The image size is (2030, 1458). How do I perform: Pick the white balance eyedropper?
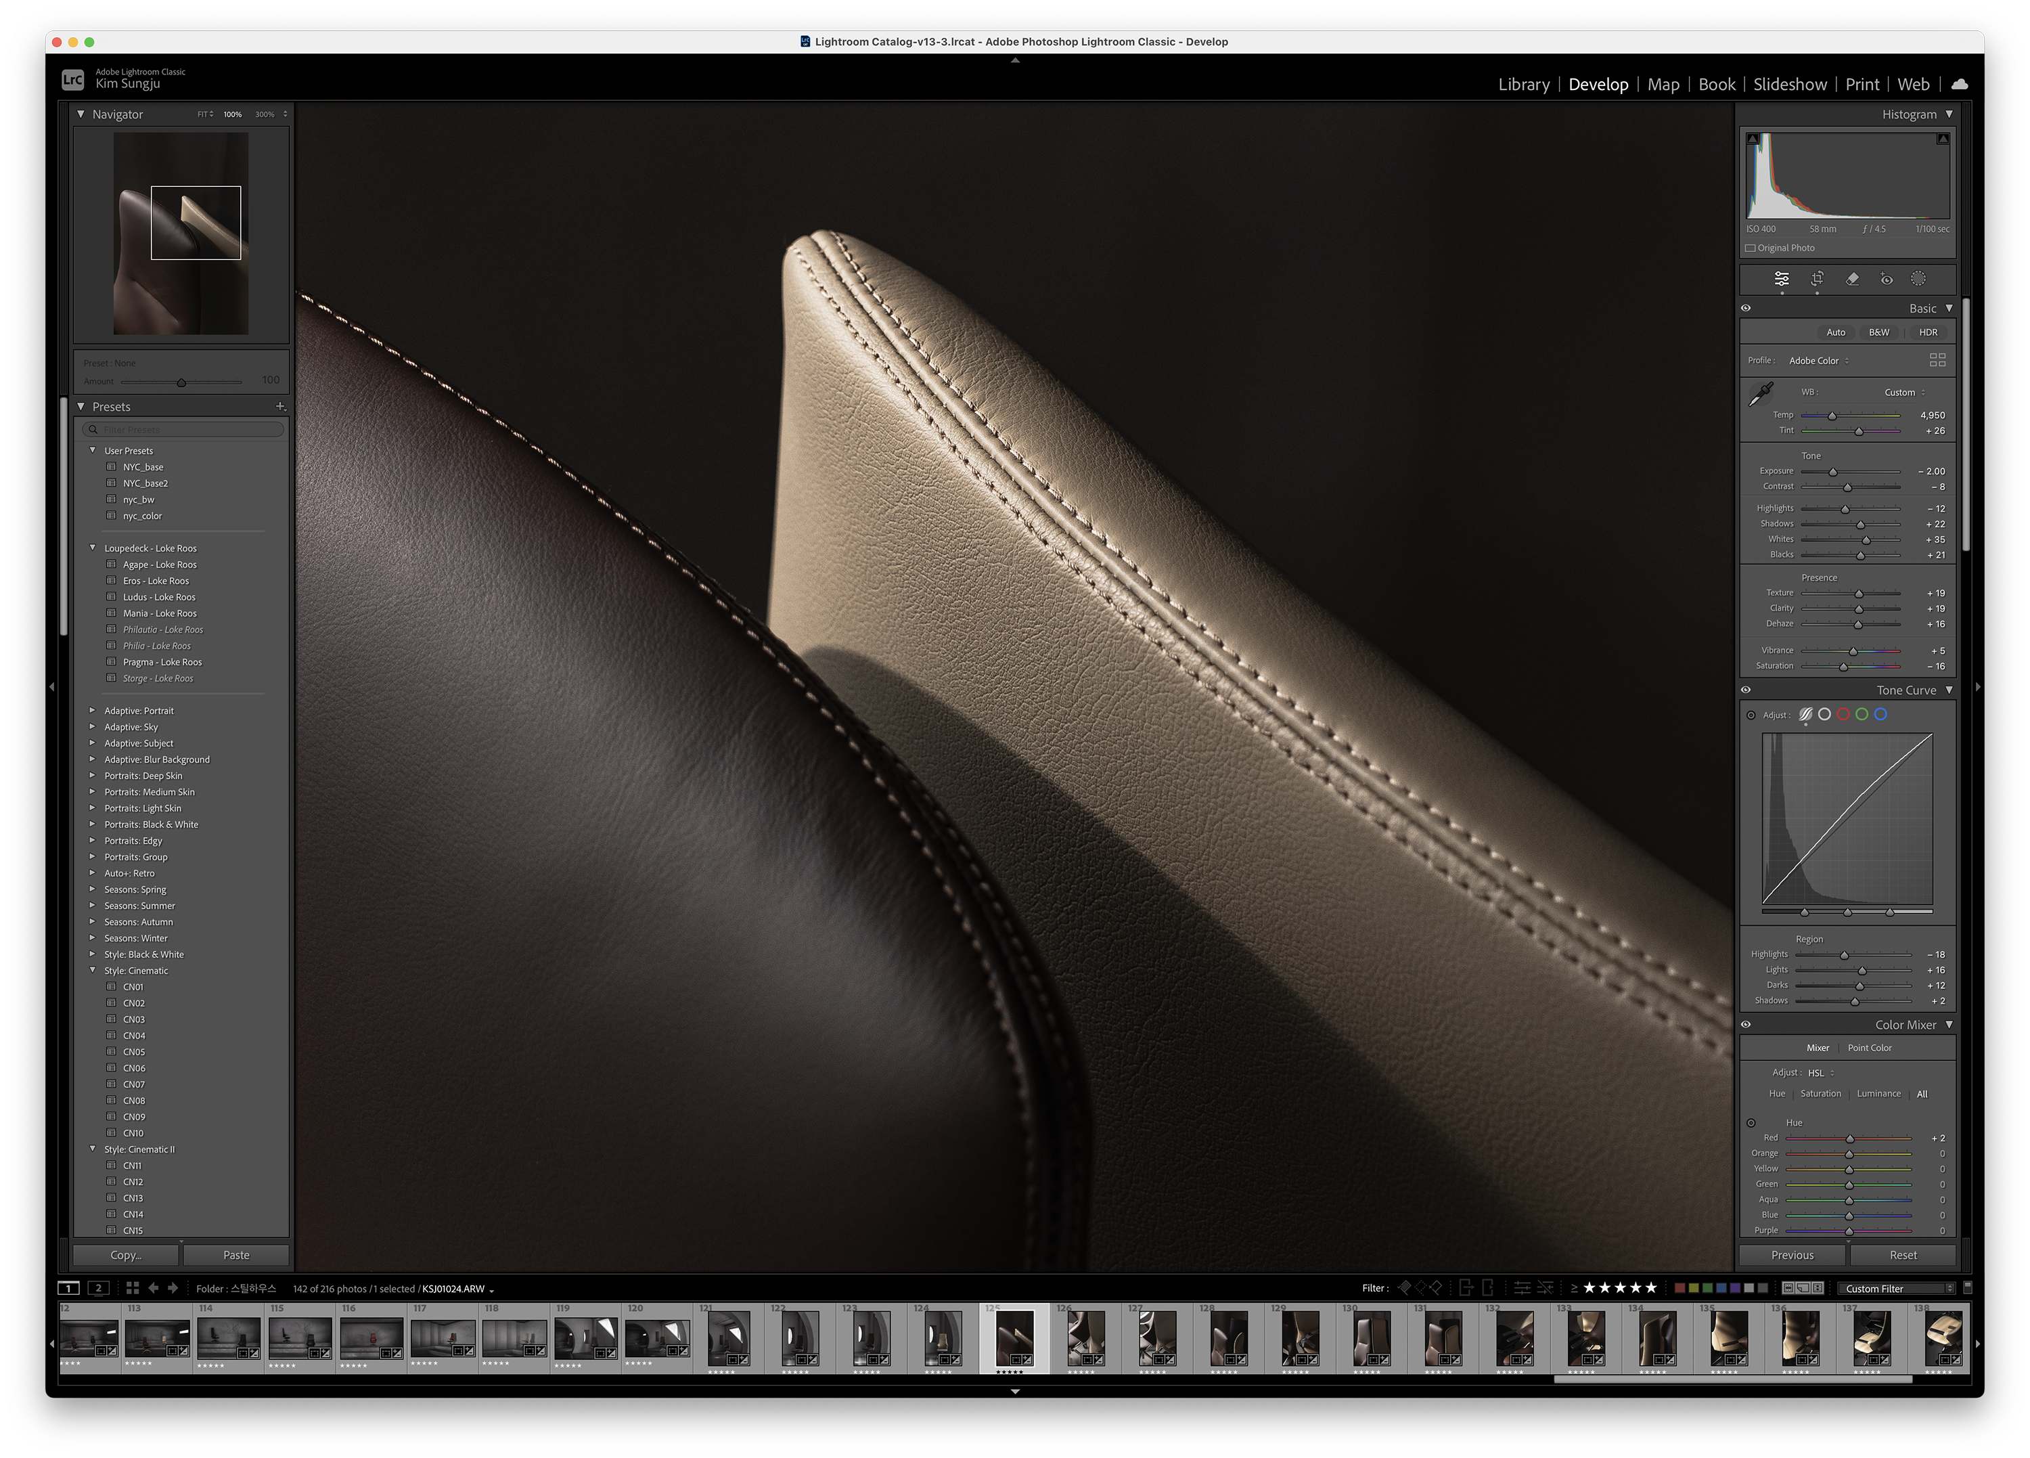(1761, 394)
